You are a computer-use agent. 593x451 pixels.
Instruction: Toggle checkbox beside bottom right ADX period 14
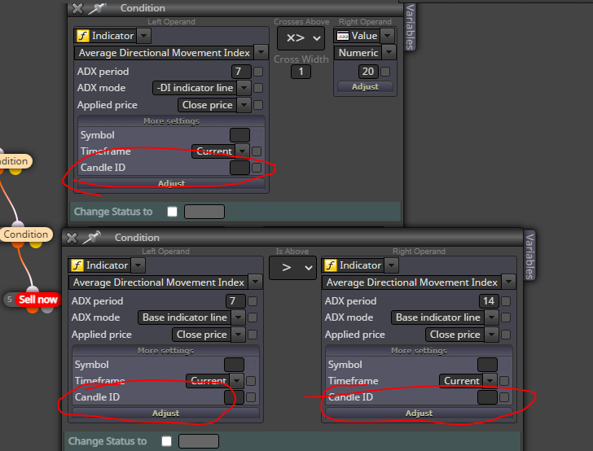506,301
